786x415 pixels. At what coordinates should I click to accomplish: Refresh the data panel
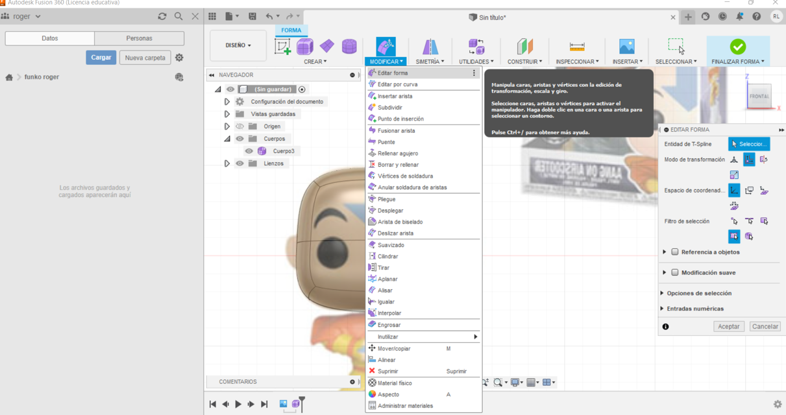point(162,16)
